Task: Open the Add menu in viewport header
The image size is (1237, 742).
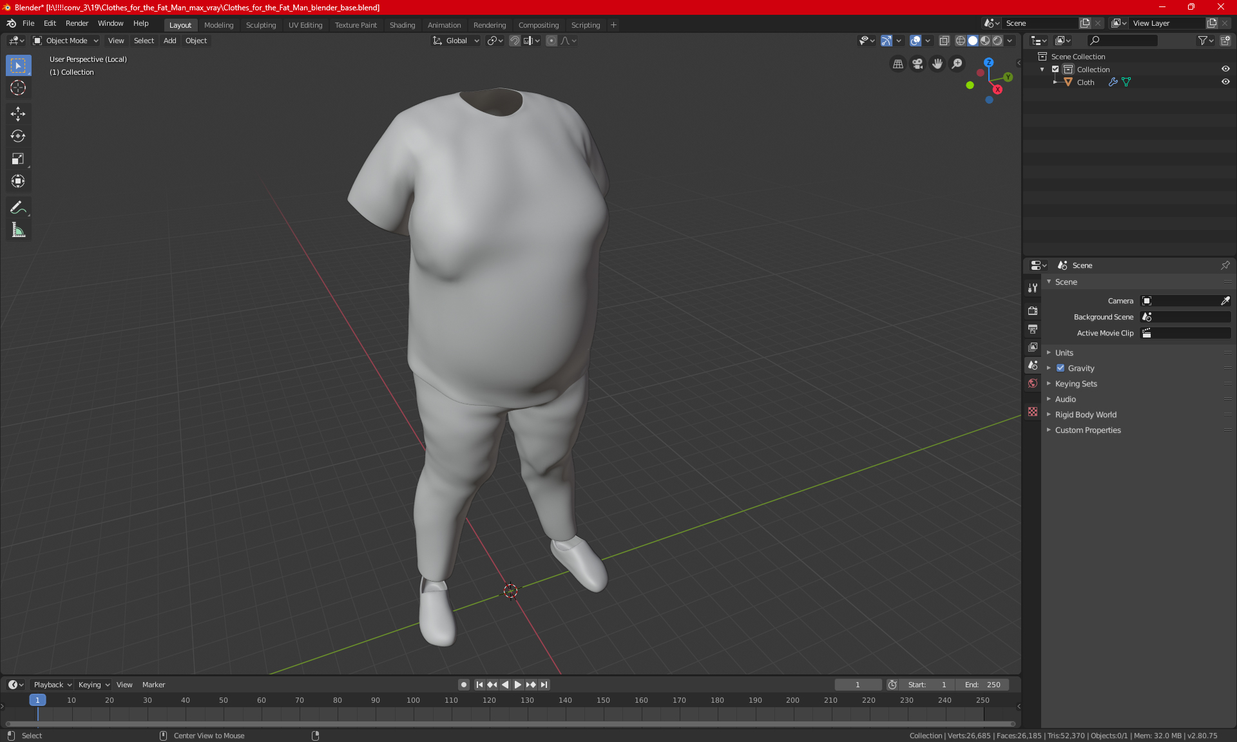Action: [x=169, y=41]
